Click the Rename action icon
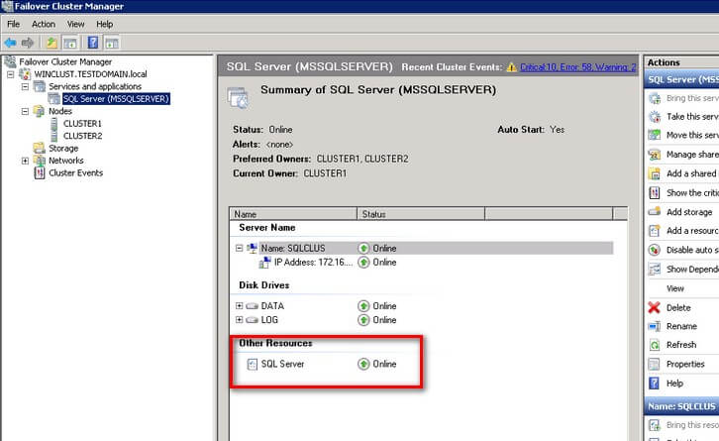This screenshot has width=719, height=441. 654,326
